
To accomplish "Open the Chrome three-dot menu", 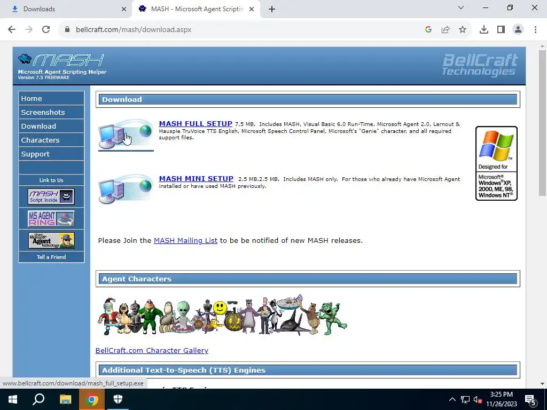I will 535,30.
